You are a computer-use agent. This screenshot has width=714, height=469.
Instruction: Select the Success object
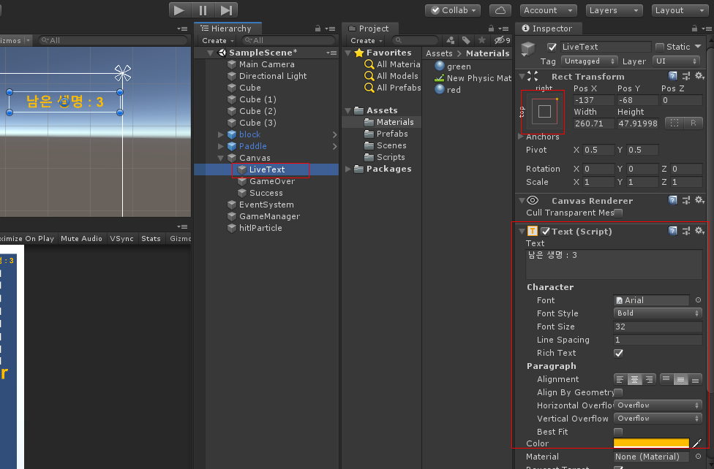[266, 193]
